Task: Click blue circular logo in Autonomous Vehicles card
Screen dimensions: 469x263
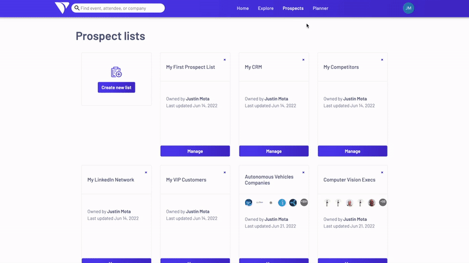Action: (282, 203)
